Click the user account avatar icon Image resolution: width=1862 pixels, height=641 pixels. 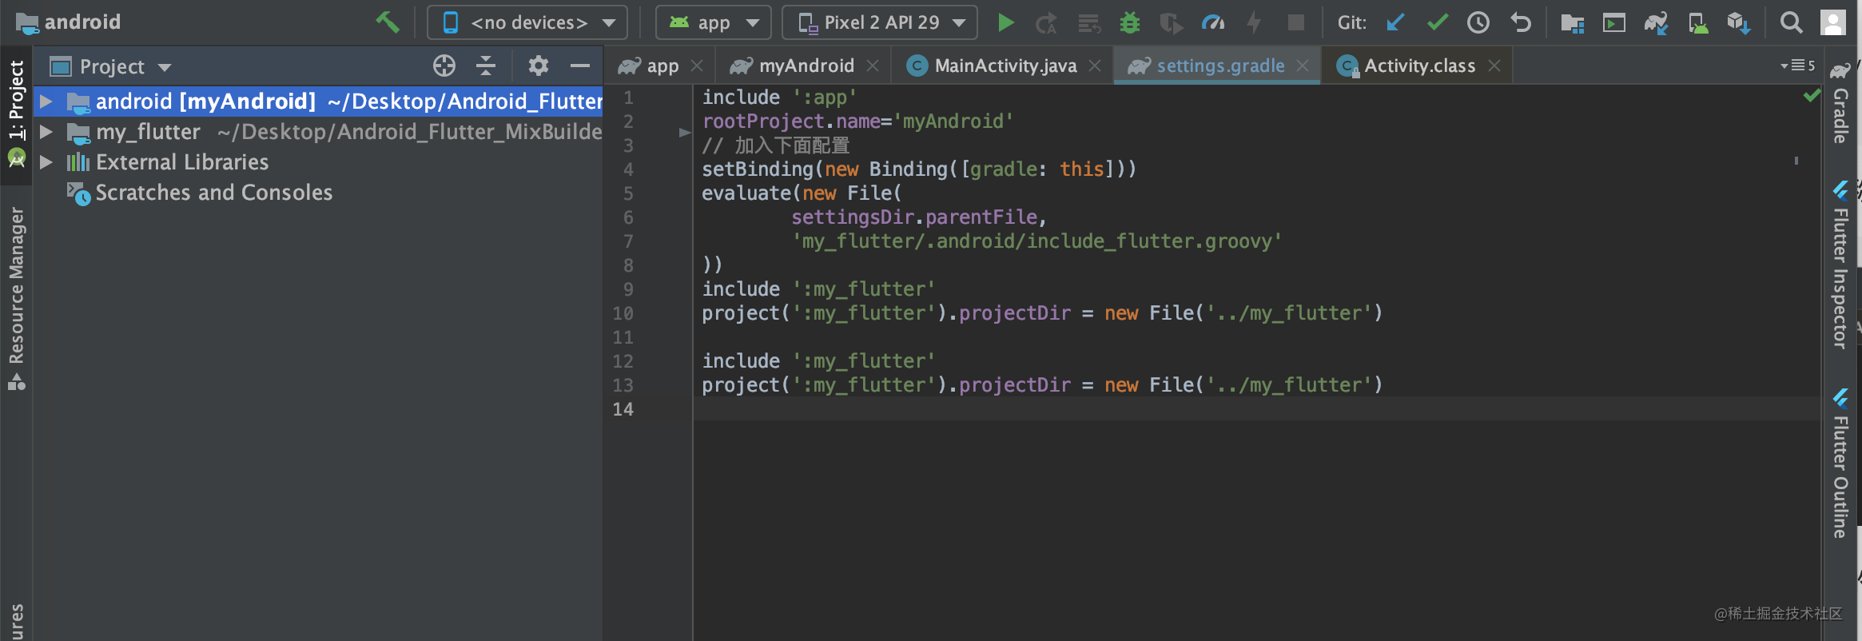(x=1833, y=22)
